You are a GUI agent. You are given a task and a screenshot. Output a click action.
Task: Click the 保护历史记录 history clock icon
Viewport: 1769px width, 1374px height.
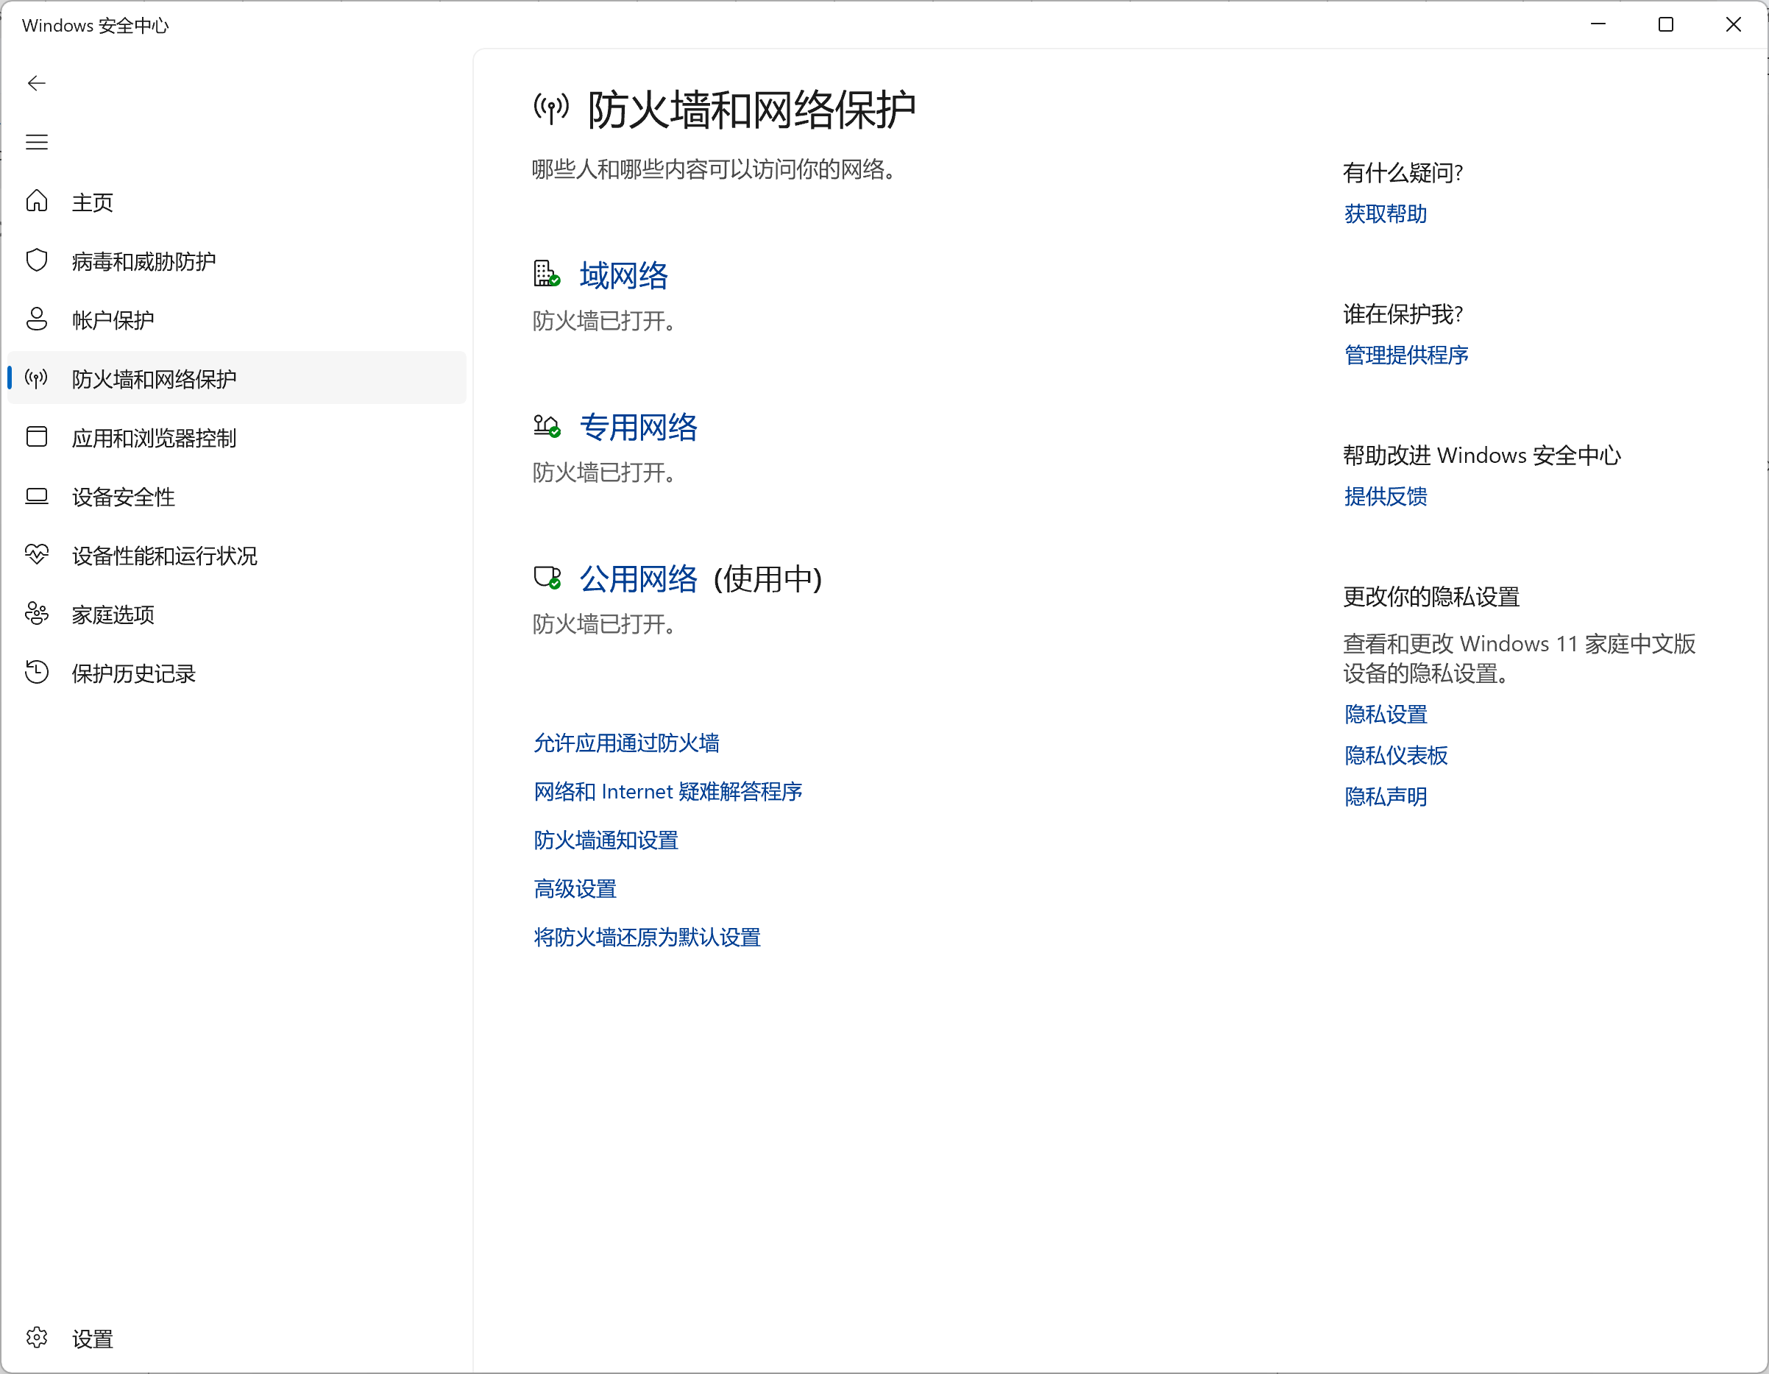pos(37,673)
